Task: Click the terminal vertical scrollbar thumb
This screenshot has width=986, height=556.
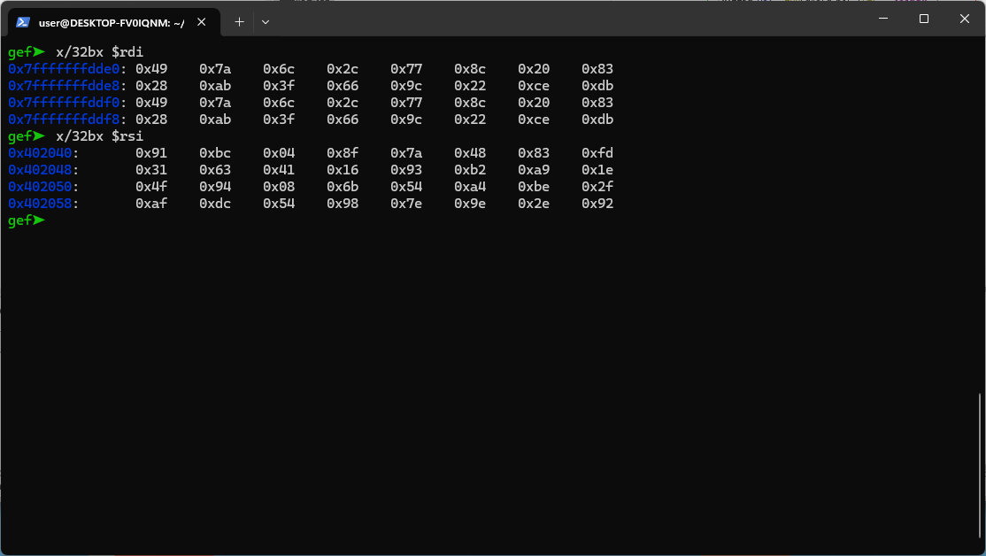Action: pyautogui.click(x=981, y=469)
